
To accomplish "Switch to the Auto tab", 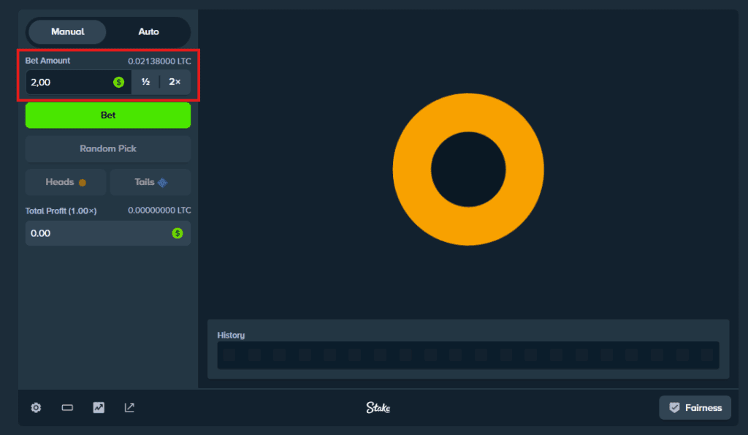I will click(148, 32).
